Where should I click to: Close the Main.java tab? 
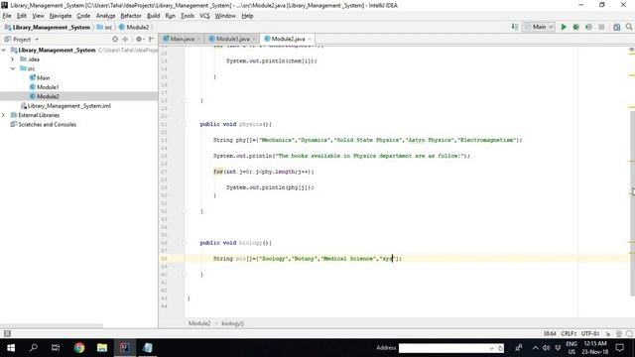pyautogui.click(x=198, y=39)
